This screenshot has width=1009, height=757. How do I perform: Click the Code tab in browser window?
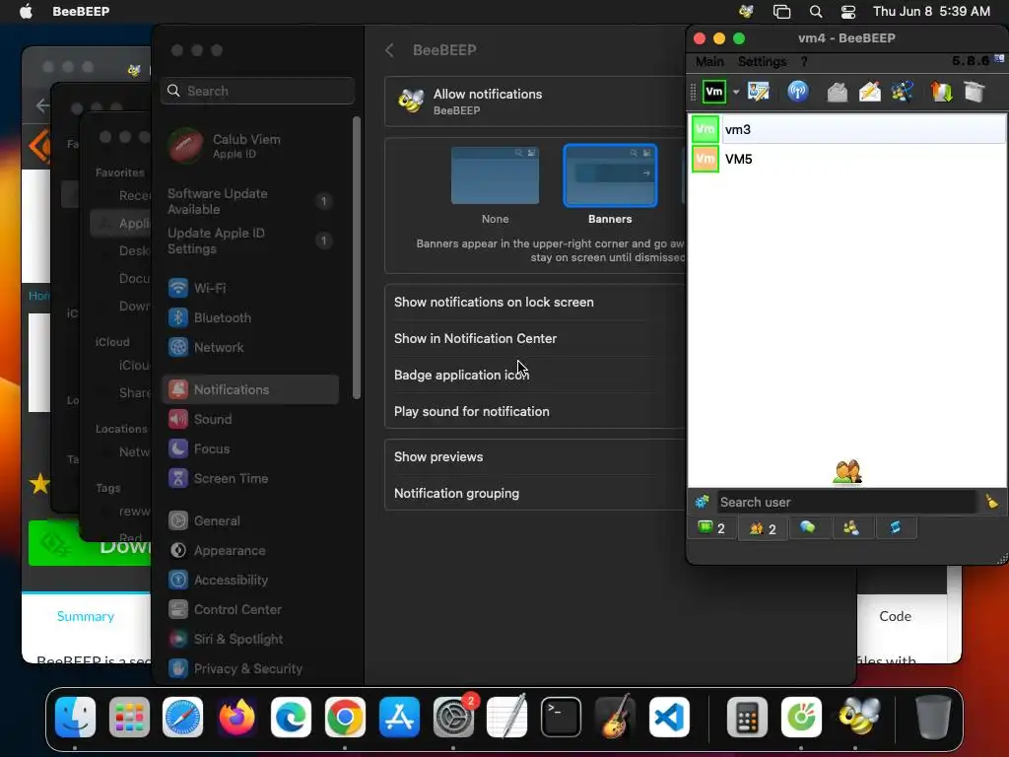click(x=895, y=617)
